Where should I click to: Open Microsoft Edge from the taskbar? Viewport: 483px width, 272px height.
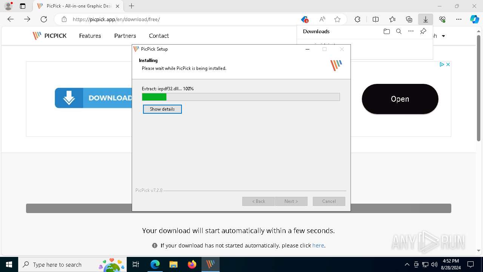coord(155,264)
